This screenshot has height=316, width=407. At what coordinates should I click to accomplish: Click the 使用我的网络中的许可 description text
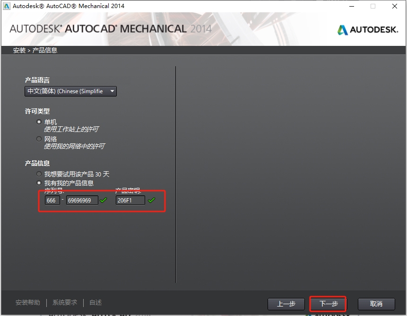point(74,147)
